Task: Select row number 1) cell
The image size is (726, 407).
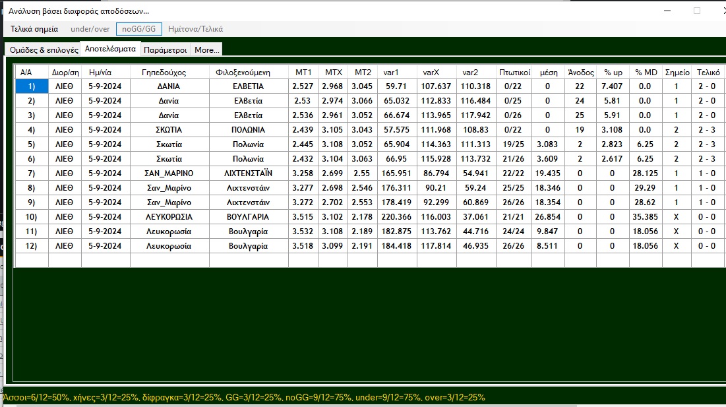Action: click(32, 86)
